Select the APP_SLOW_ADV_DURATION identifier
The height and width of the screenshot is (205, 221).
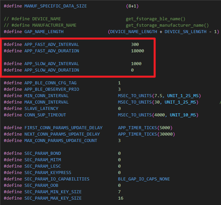(52, 70)
